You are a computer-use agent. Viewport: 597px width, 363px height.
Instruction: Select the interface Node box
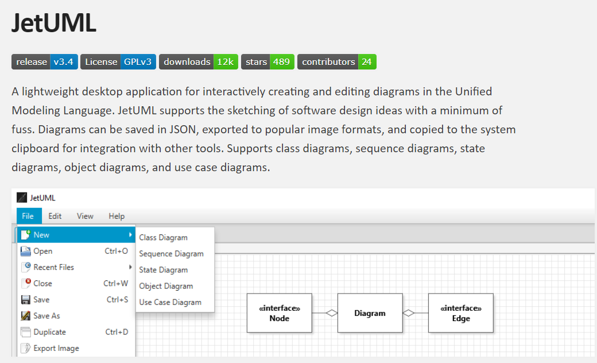coord(280,313)
